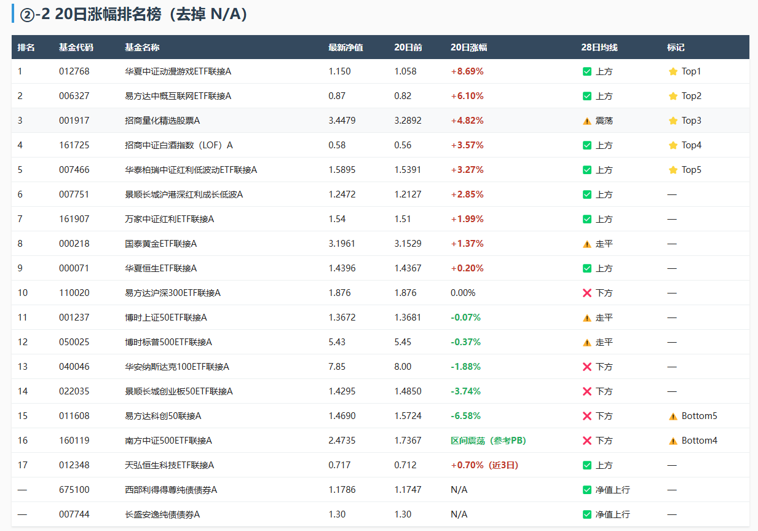Screen dimensions: 758x531
Task: Select fund name 招商量化精选股票A
Action: [x=162, y=121]
